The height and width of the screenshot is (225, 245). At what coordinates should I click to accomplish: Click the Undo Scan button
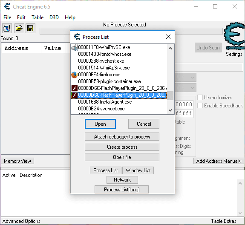point(208,47)
